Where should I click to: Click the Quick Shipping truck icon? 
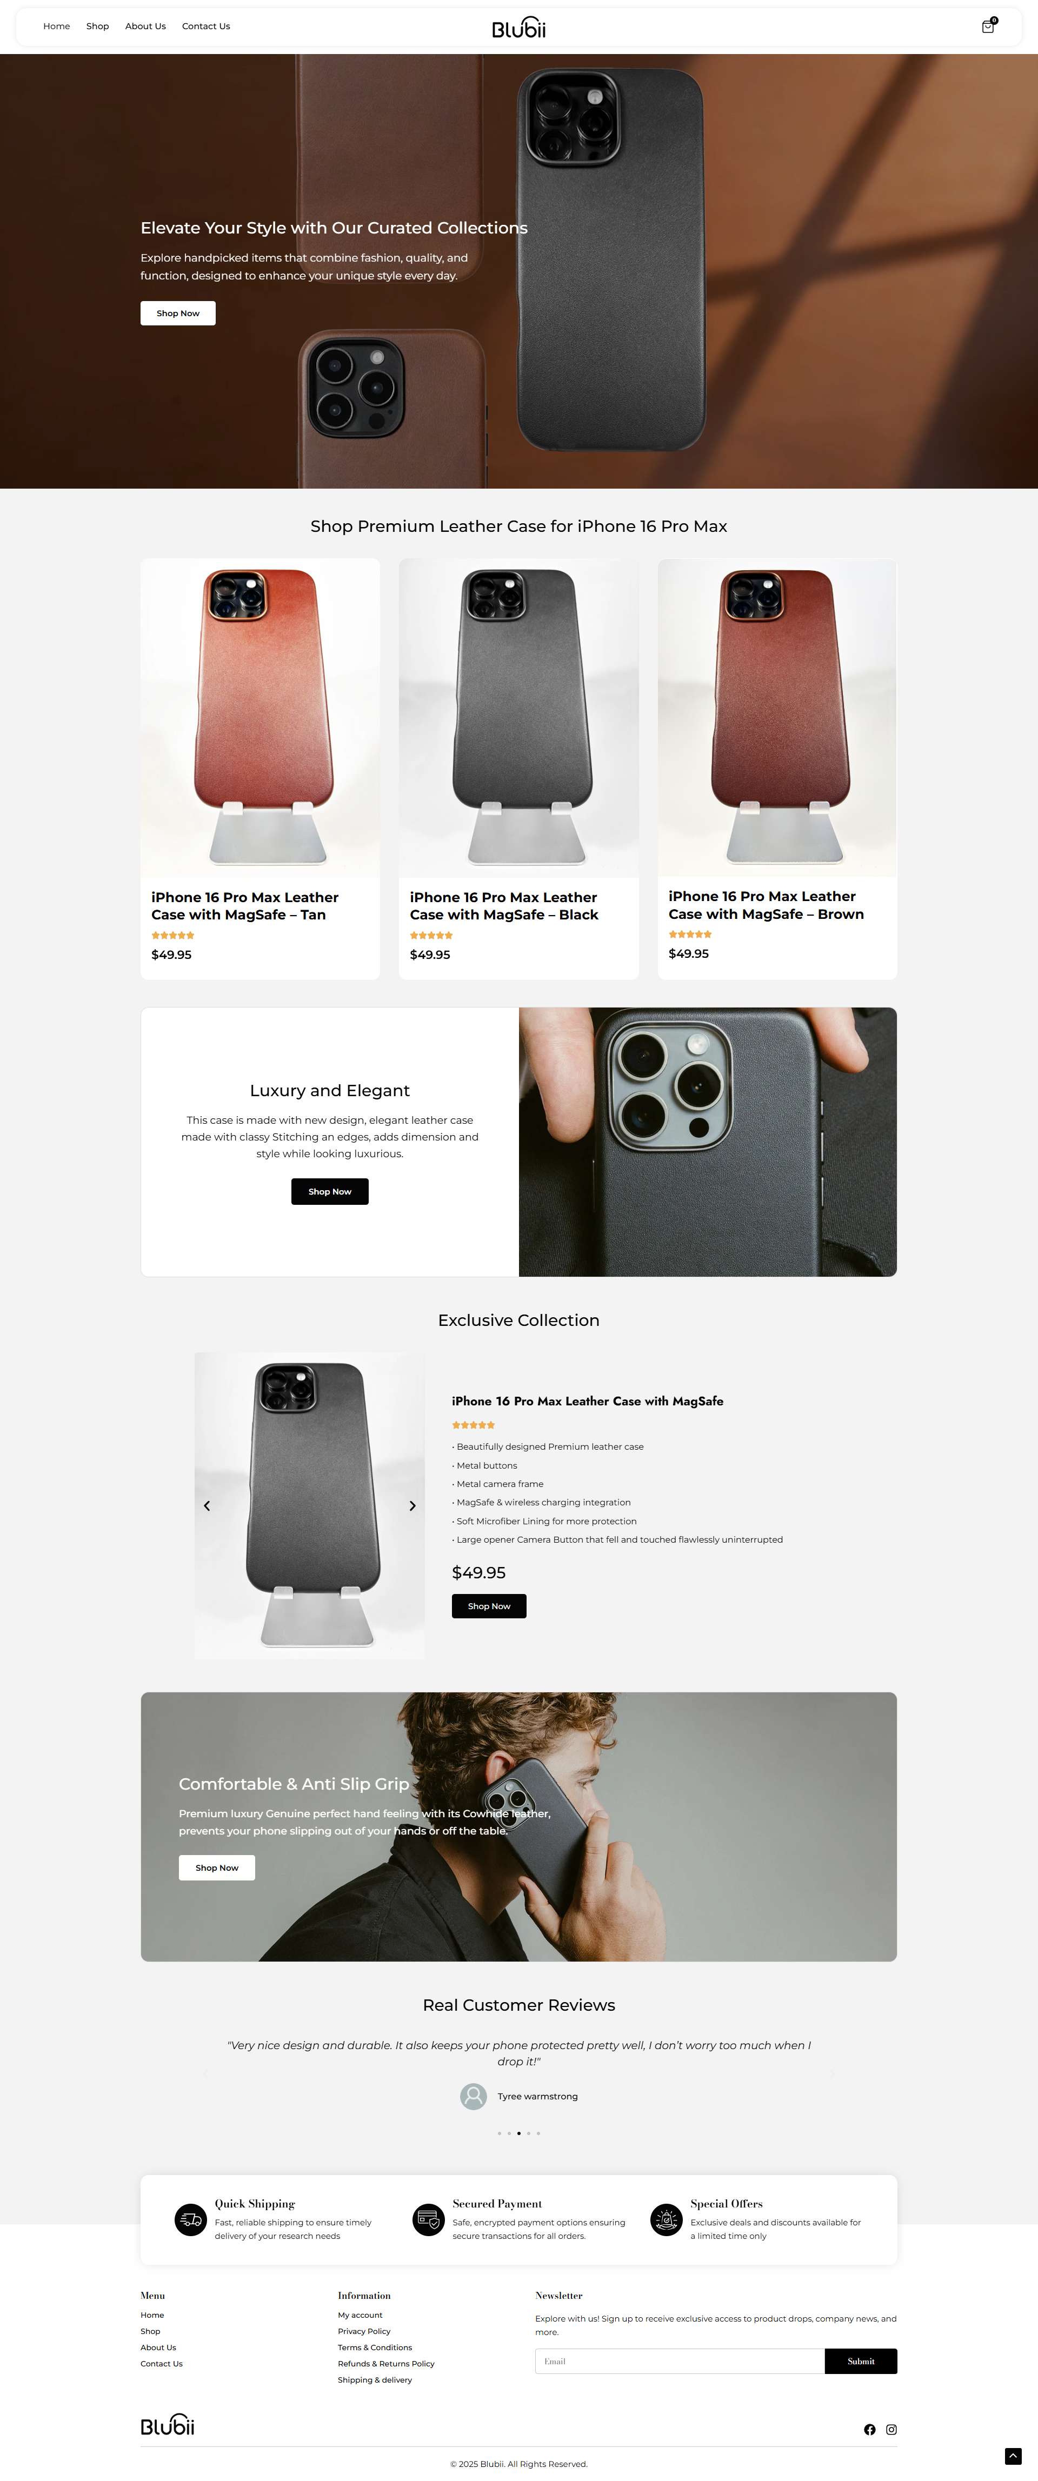tap(191, 2219)
